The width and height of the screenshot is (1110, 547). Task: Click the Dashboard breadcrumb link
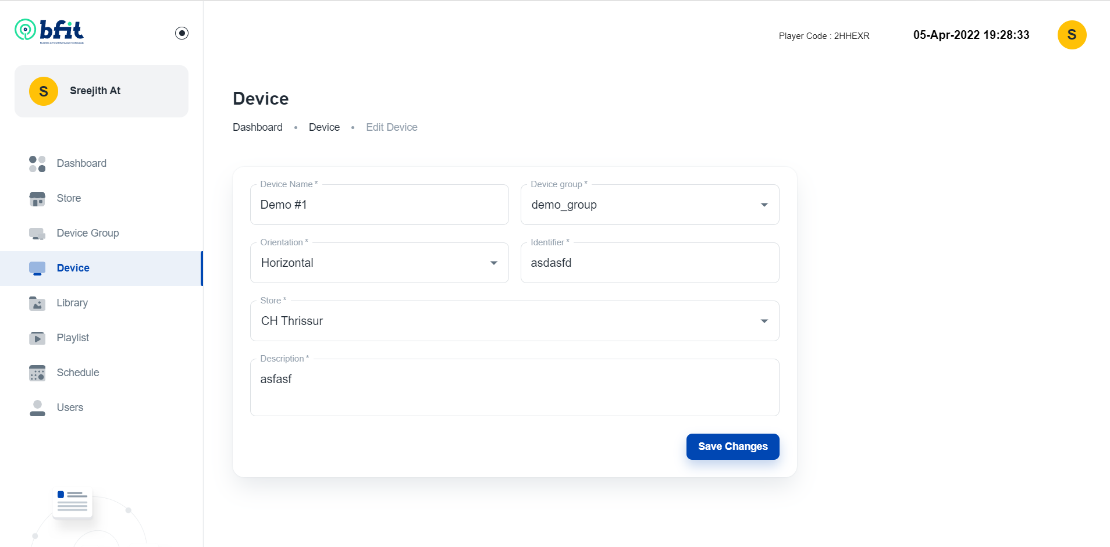coord(258,127)
